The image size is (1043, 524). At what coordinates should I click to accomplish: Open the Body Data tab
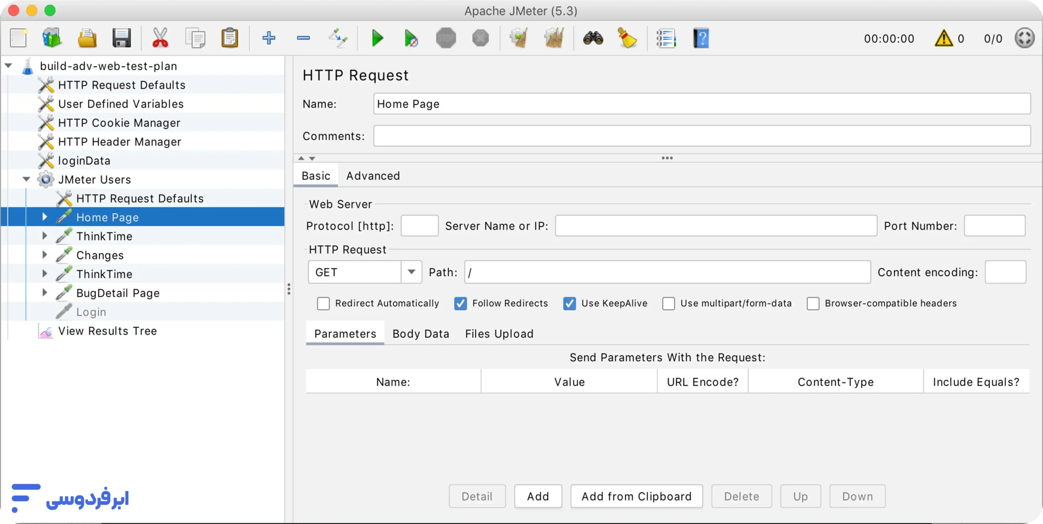click(x=420, y=333)
